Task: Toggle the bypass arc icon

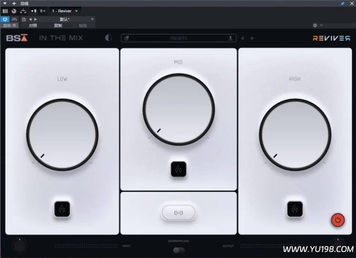Action: click(x=14, y=19)
